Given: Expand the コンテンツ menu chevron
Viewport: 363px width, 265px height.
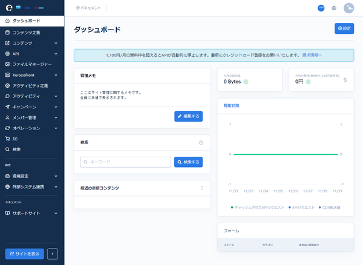Looking at the screenshot, I should pos(56,44).
